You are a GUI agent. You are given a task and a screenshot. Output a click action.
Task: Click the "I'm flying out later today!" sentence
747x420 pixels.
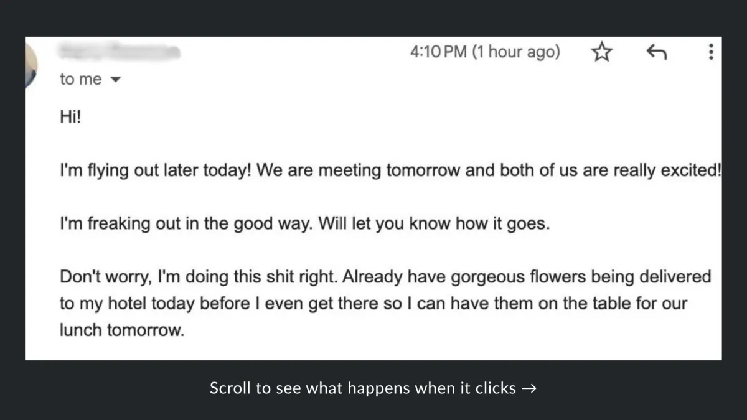coord(155,171)
